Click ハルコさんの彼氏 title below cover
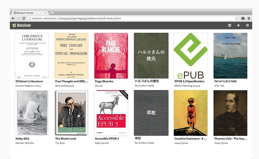The width and height of the screenshot is (259, 159). click(x=147, y=81)
